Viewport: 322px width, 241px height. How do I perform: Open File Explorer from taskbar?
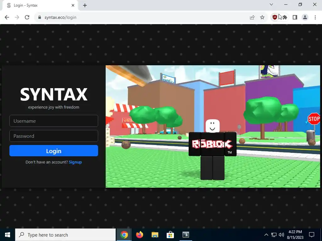[x=155, y=235]
